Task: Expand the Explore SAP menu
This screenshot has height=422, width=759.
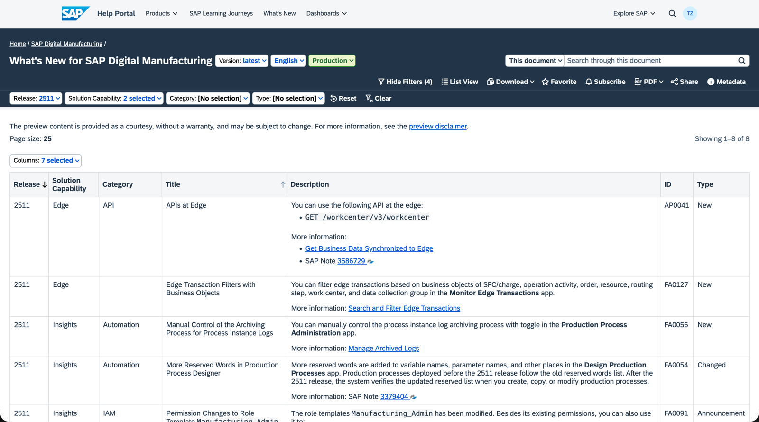Action: coord(634,13)
